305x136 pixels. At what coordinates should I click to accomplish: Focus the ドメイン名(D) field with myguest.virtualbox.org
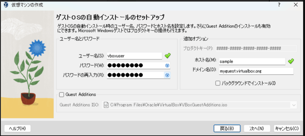(256, 71)
